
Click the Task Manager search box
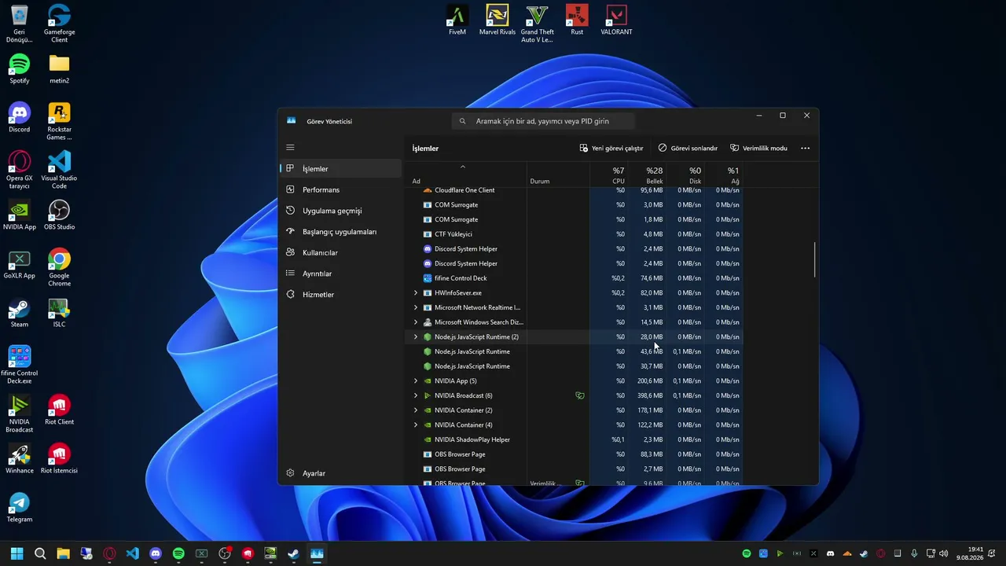pos(542,121)
